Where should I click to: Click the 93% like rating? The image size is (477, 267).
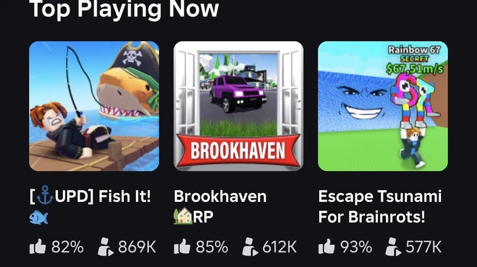[356, 247]
